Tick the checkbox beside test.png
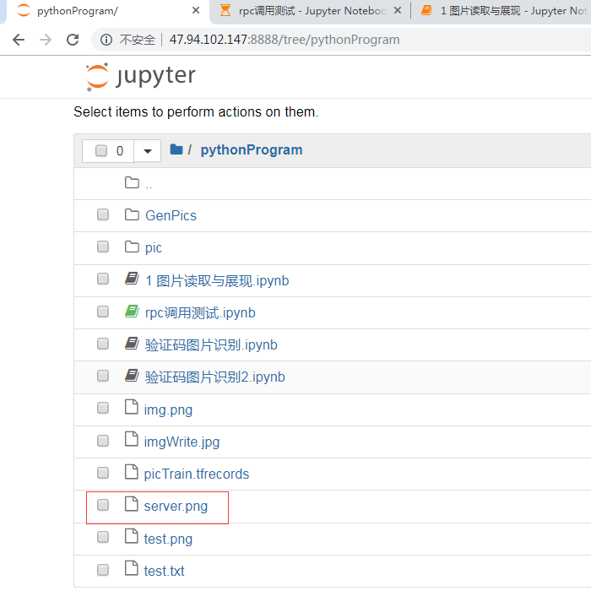 103,537
